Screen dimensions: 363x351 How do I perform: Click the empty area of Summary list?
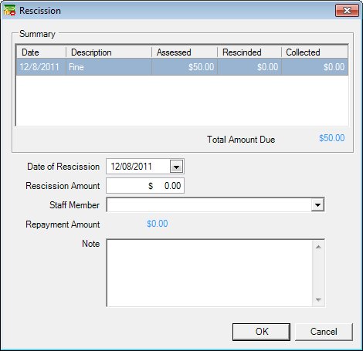click(x=182, y=100)
